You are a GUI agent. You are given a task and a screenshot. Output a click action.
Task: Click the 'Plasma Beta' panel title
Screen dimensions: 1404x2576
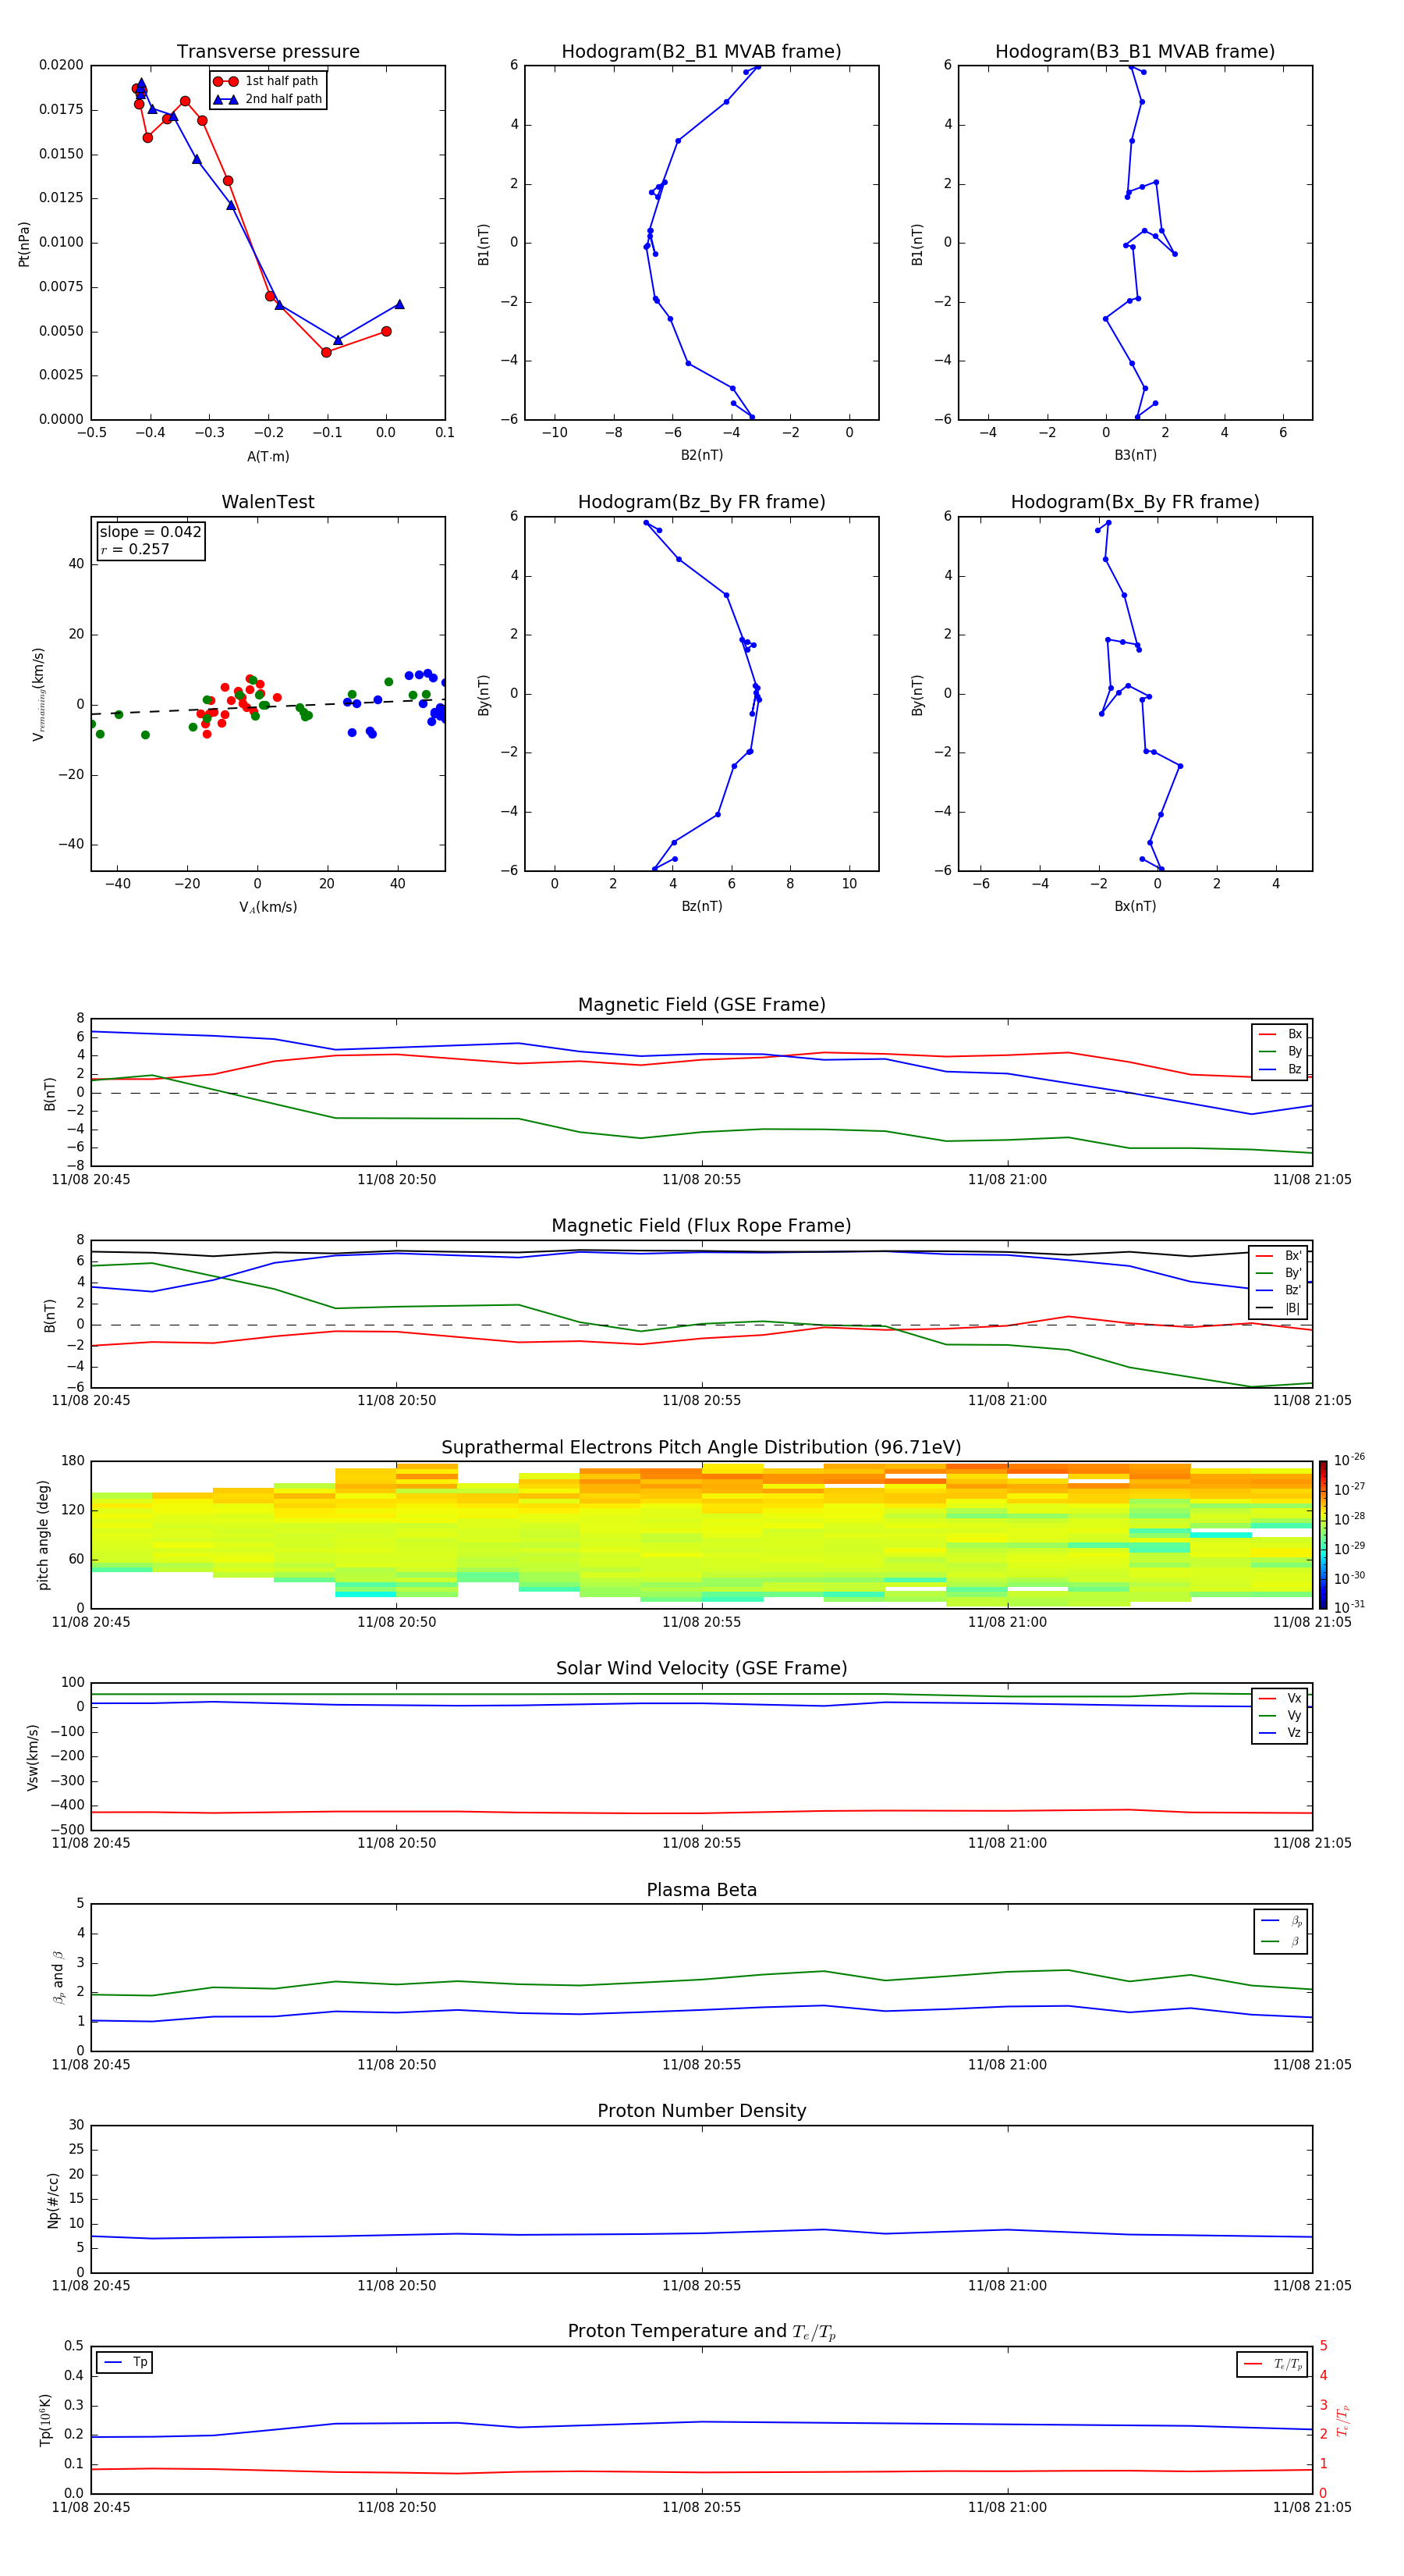point(701,1891)
